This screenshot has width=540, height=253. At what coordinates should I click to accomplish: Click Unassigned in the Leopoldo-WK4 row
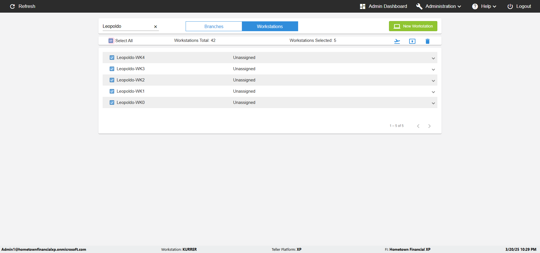click(244, 58)
